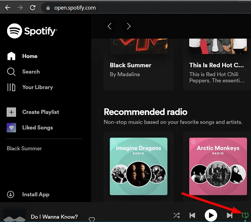Select Create Playlist label
Screen dimensions: 251x222
click(41, 112)
